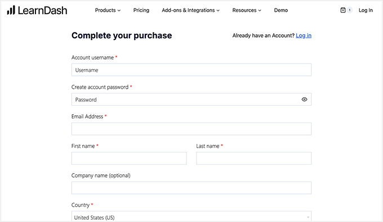Click the 'Complete your purchase' heading

(122, 35)
